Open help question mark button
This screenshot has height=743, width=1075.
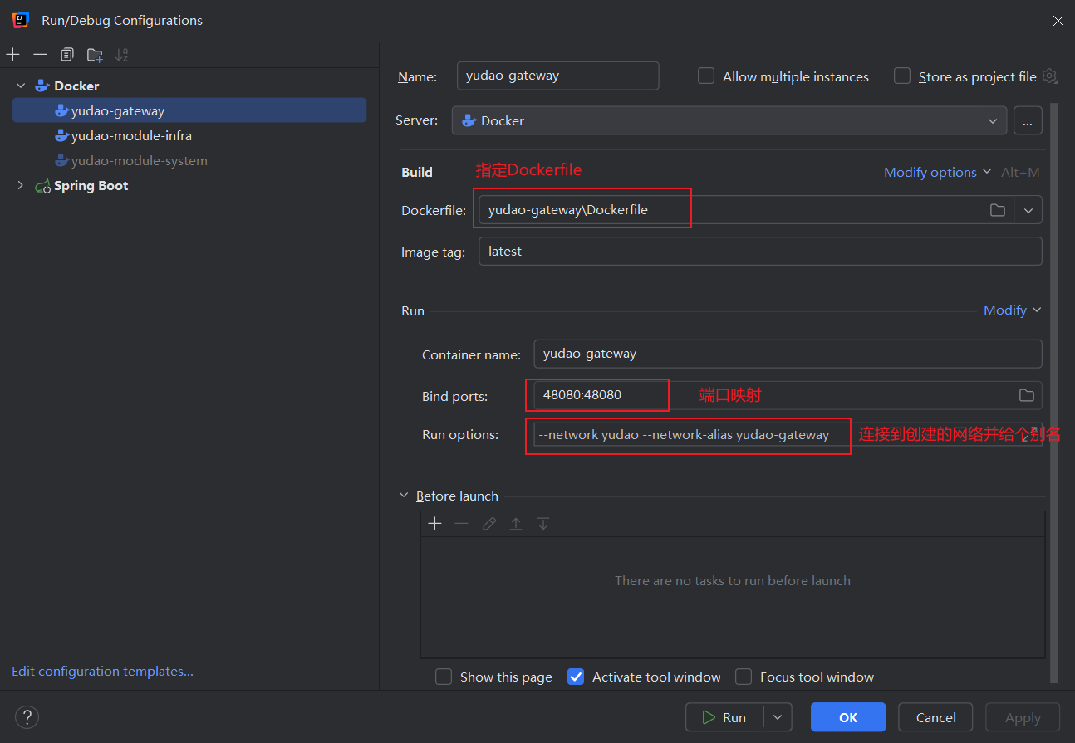click(x=27, y=717)
